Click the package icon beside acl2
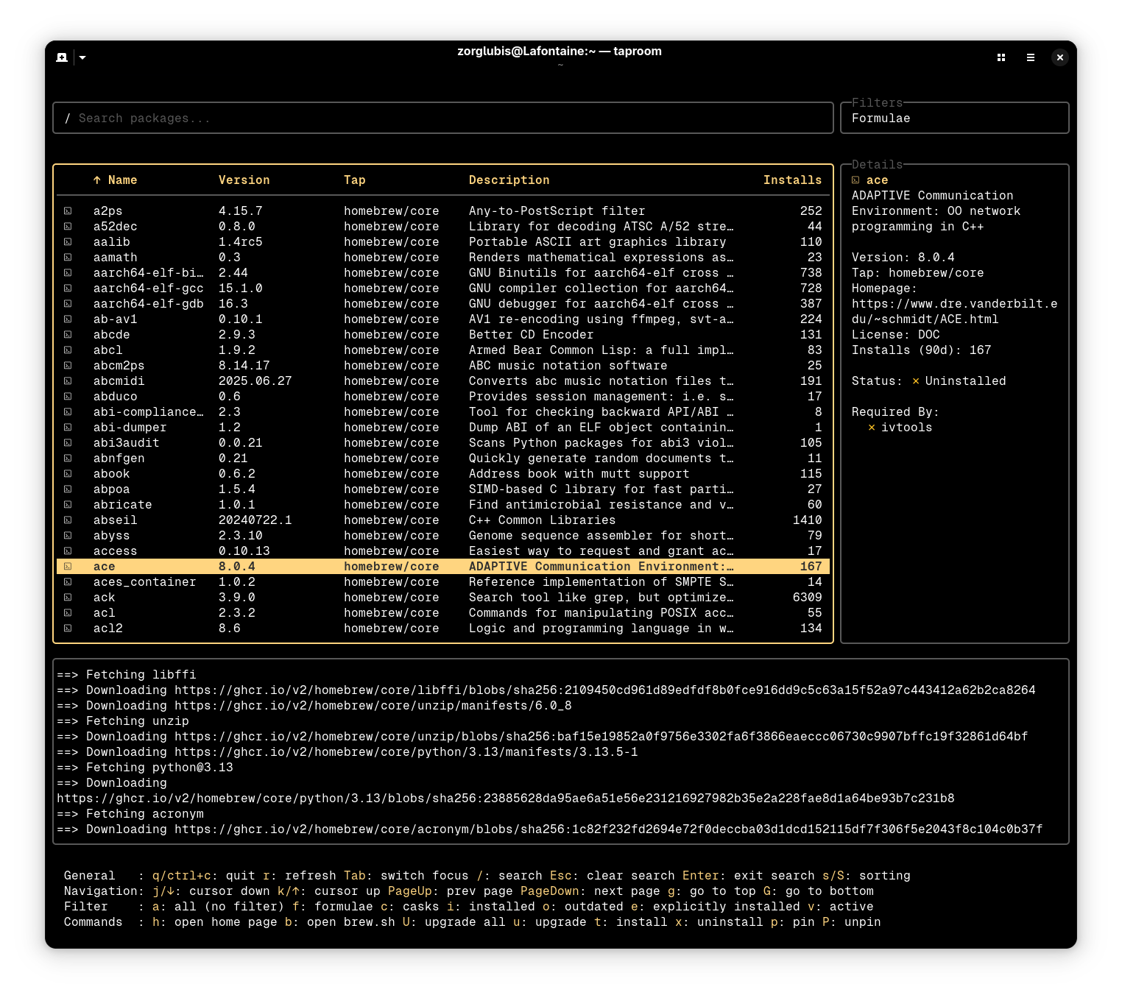1122x998 pixels. [x=68, y=629]
